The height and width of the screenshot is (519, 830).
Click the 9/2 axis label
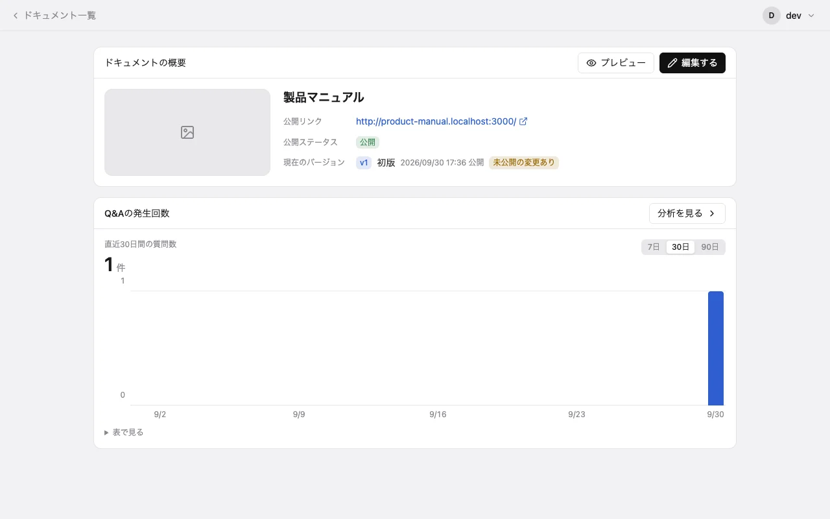pyautogui.click(x=160, y=415)
